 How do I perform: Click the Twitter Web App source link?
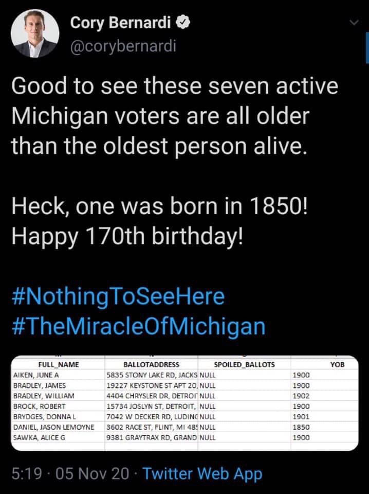pyautogui.click(x=201, y=473)
